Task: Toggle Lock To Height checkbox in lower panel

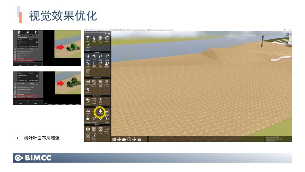Action: click(15, 84)
